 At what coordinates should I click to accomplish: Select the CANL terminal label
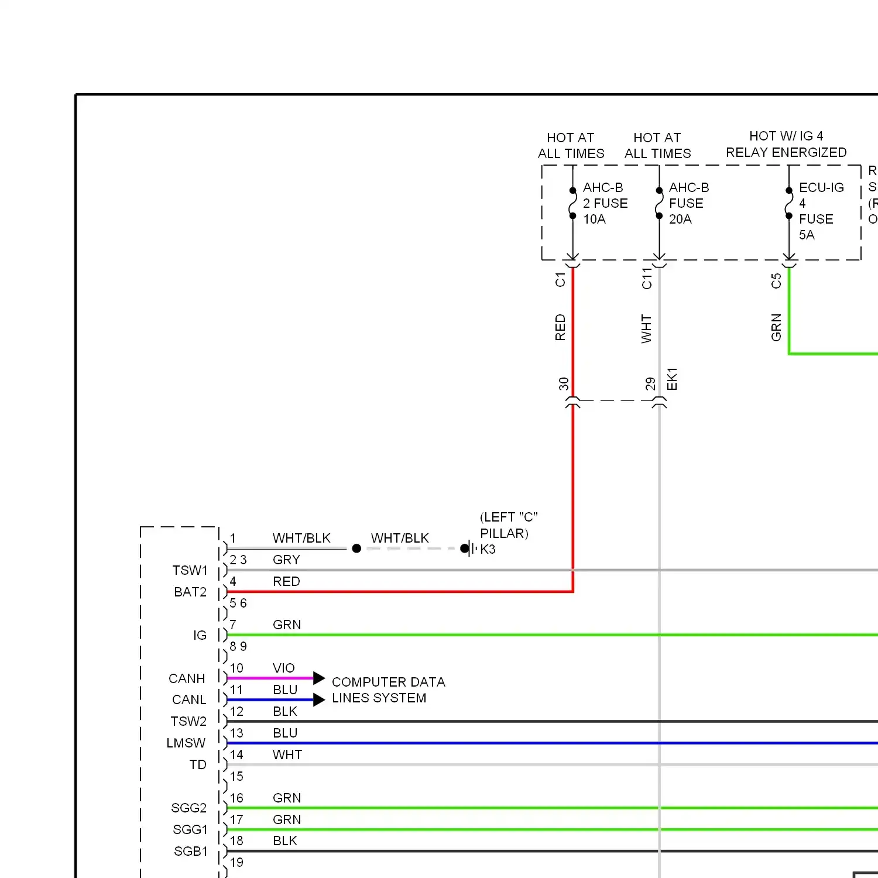click(x=189, y=699)
